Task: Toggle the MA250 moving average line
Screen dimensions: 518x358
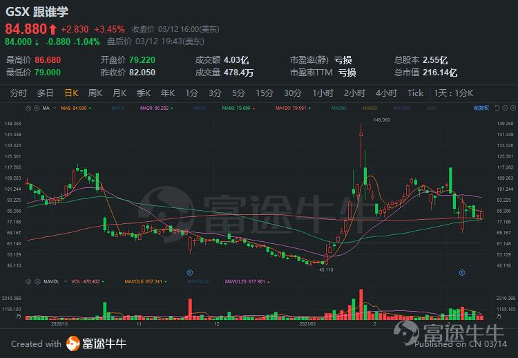Action: pos(339,108)
